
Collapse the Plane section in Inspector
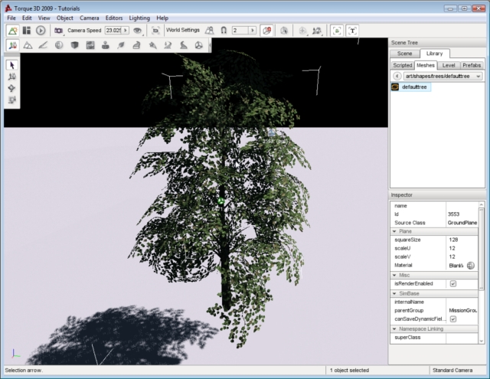(394, 230)
